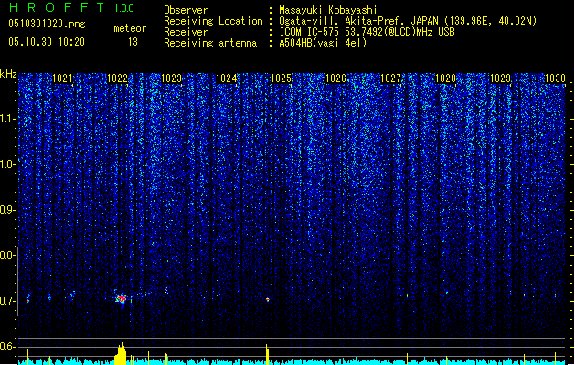Click the 1028 time marker
Image resolution: width=575 pixels, height=365 pixels.
pos(445,78)
